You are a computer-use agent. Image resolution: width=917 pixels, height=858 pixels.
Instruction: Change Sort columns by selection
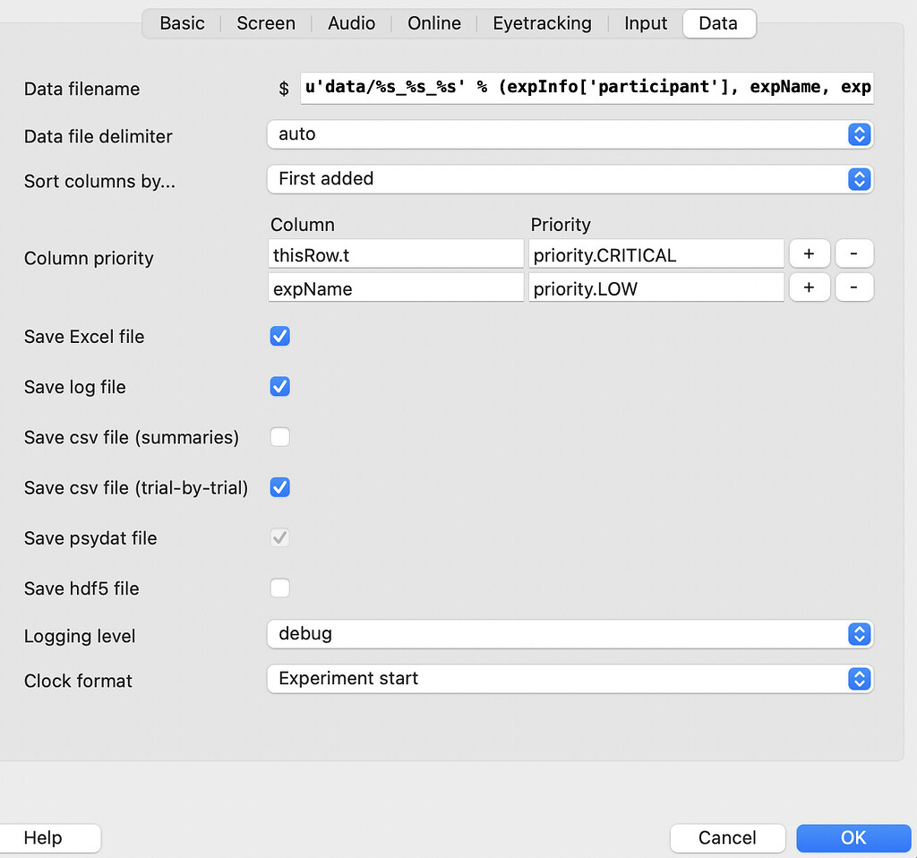pos(570,179)
